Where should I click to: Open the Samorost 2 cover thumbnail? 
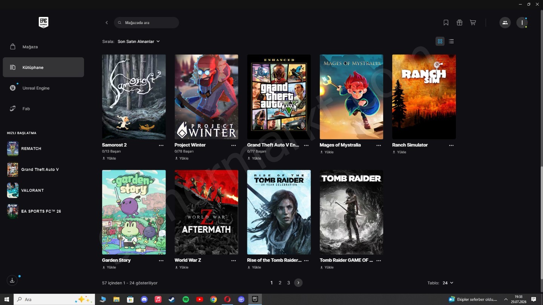click(x=134, y=97)
